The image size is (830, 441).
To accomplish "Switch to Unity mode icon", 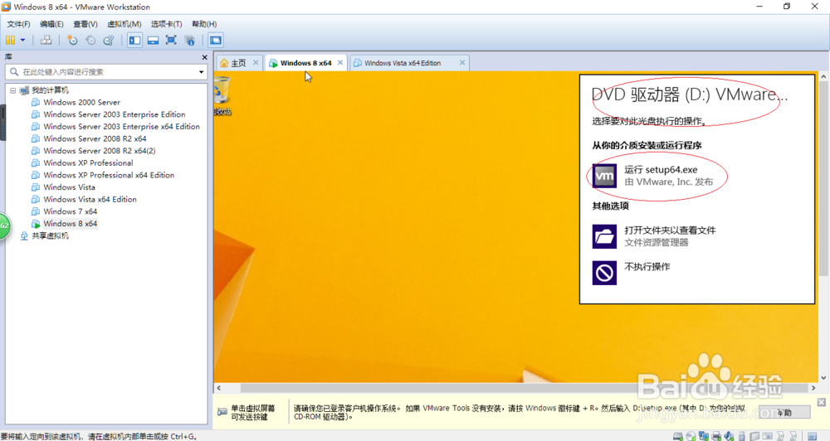I will click(x=189, y=40).
